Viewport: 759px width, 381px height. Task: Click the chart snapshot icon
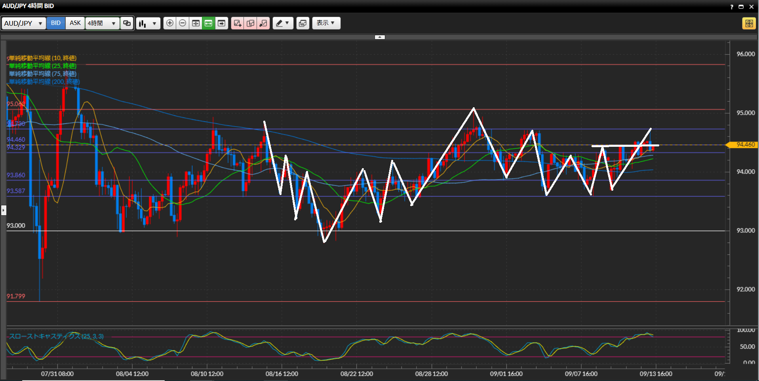click(x=302, y=23)
